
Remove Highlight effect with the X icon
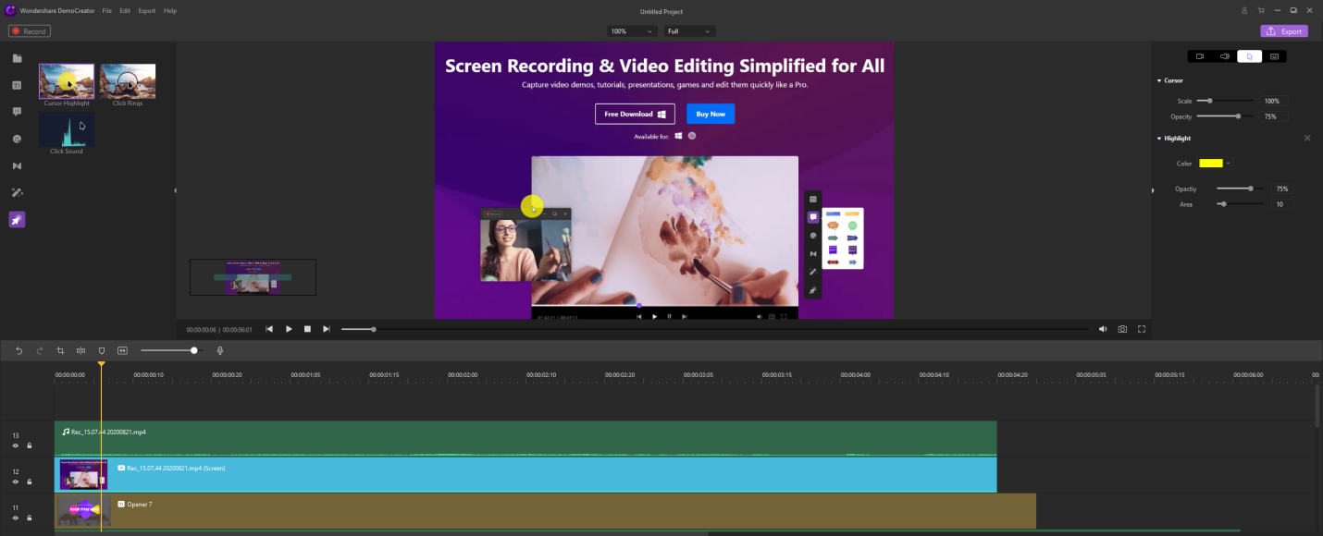(1307, 138)
